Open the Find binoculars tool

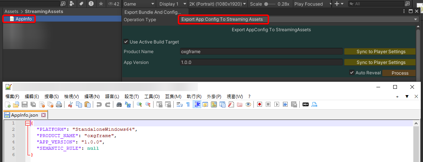pyautogui.click(x=119, y=105)
